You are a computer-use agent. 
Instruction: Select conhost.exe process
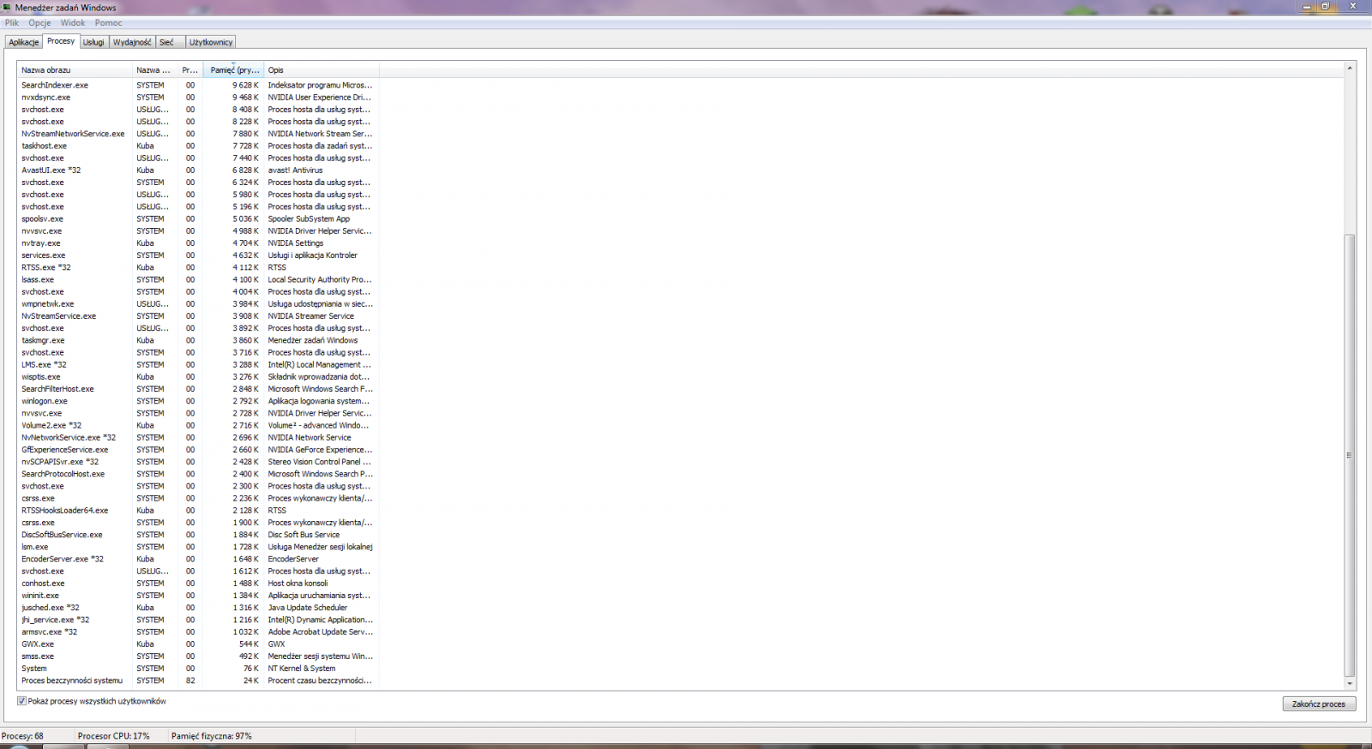tap(197, 583)
